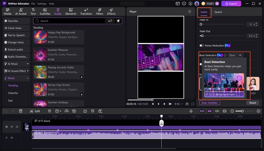The image size is (264, 151).
Task: Click the timeline zoom slider handle
Action: tap(242, 111)
